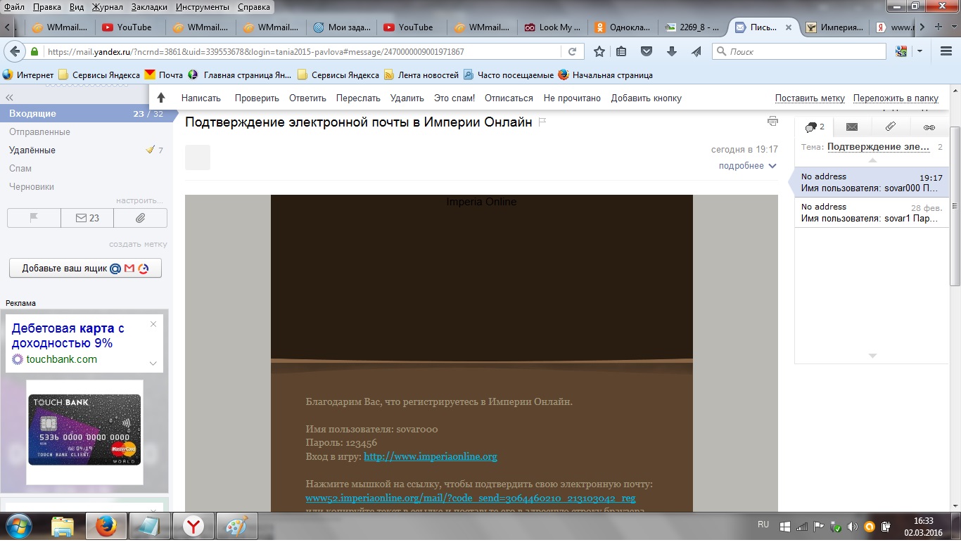Select the thread message from 28 фев.
The image size is (961, 547).
click(872, 212)
